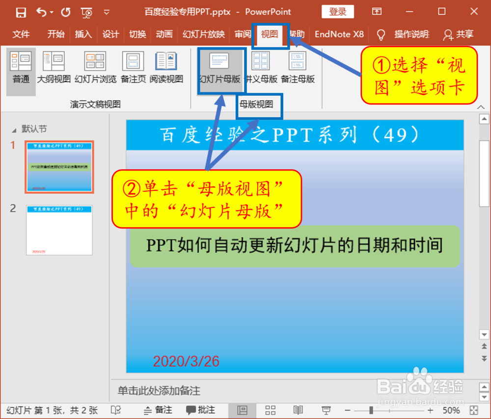The width and height of the screenshot is (491, 419).
Task: Click 幻灯片母版 slide master button
Action: (x=220, y=68)
